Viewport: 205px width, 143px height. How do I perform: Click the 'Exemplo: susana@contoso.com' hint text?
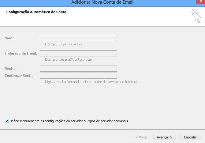(x=68, y=59)
